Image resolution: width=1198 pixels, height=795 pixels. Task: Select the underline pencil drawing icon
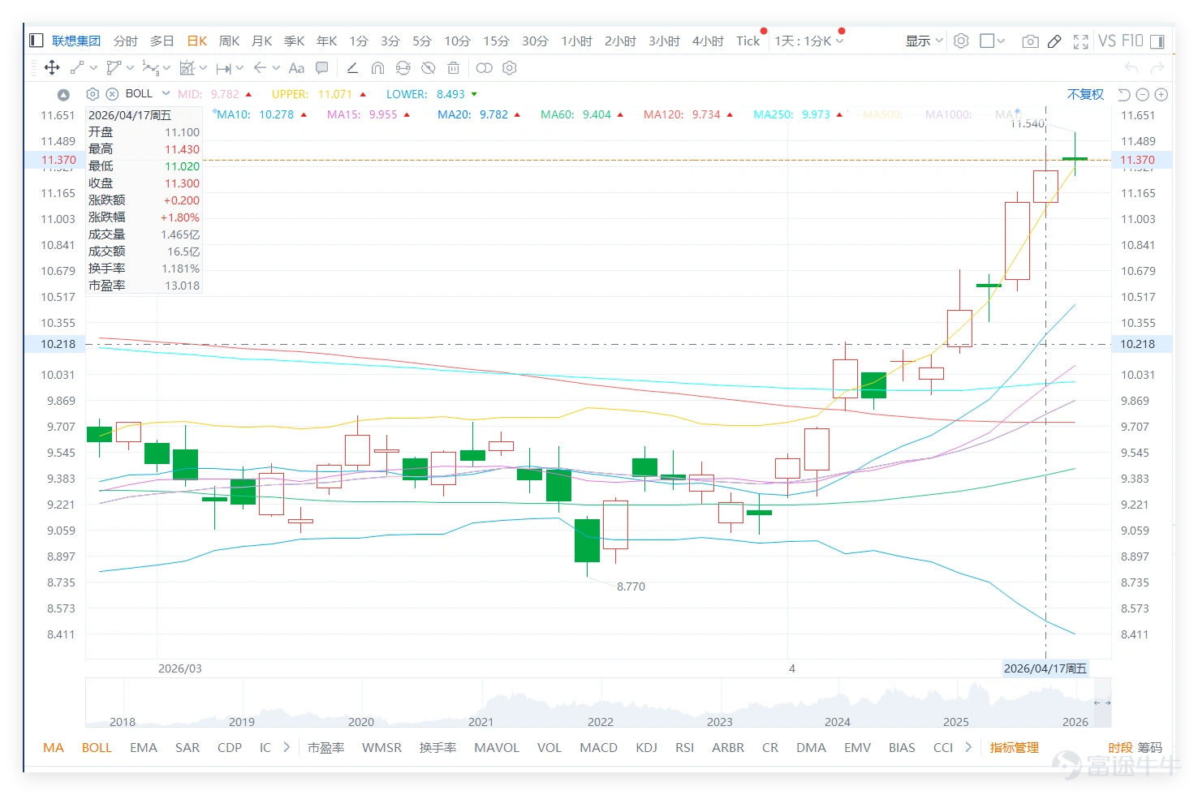[352, 68]
